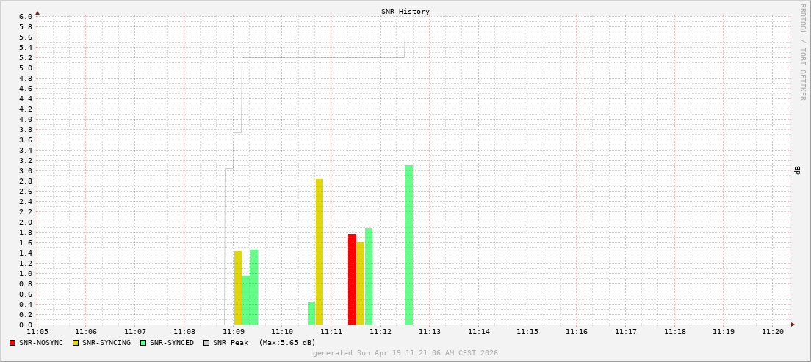
Task: Click the dB axis unit label
Action: [x=797, y=170]
